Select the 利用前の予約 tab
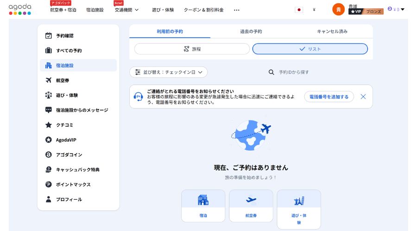Viewport: 417px width, 231px height. [170, 31]
